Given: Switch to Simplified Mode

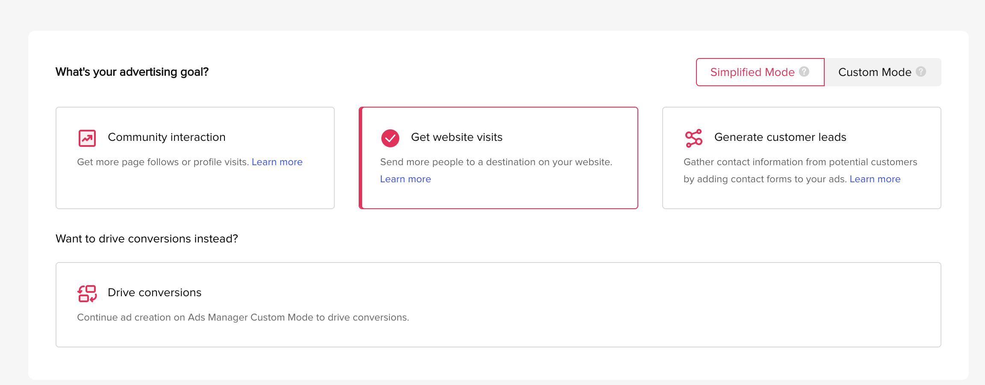Looking at the screenshot, I should [x=752, y=72].
